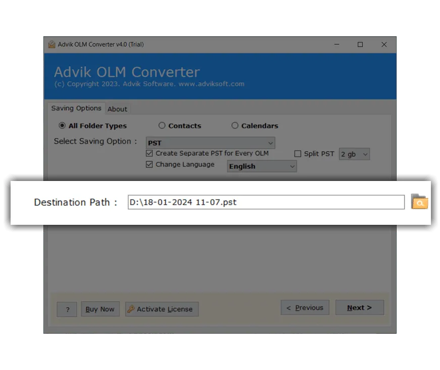Toggle Create Separate PST for Every OLM
The width and height of the screenshot is (440, 370).
click(149, 153)
